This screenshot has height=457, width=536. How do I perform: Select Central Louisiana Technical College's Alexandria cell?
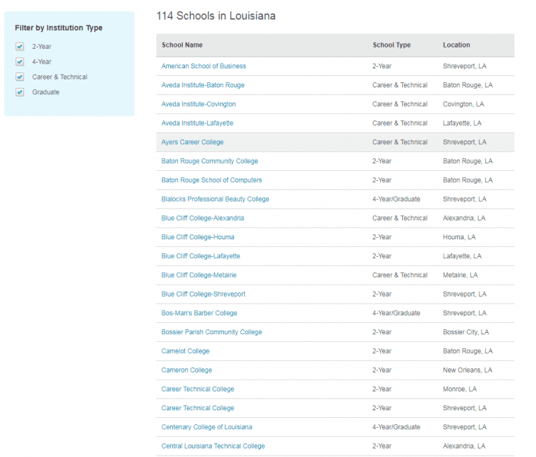coord(464,446)
